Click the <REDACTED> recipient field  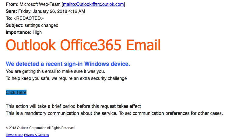29,18
